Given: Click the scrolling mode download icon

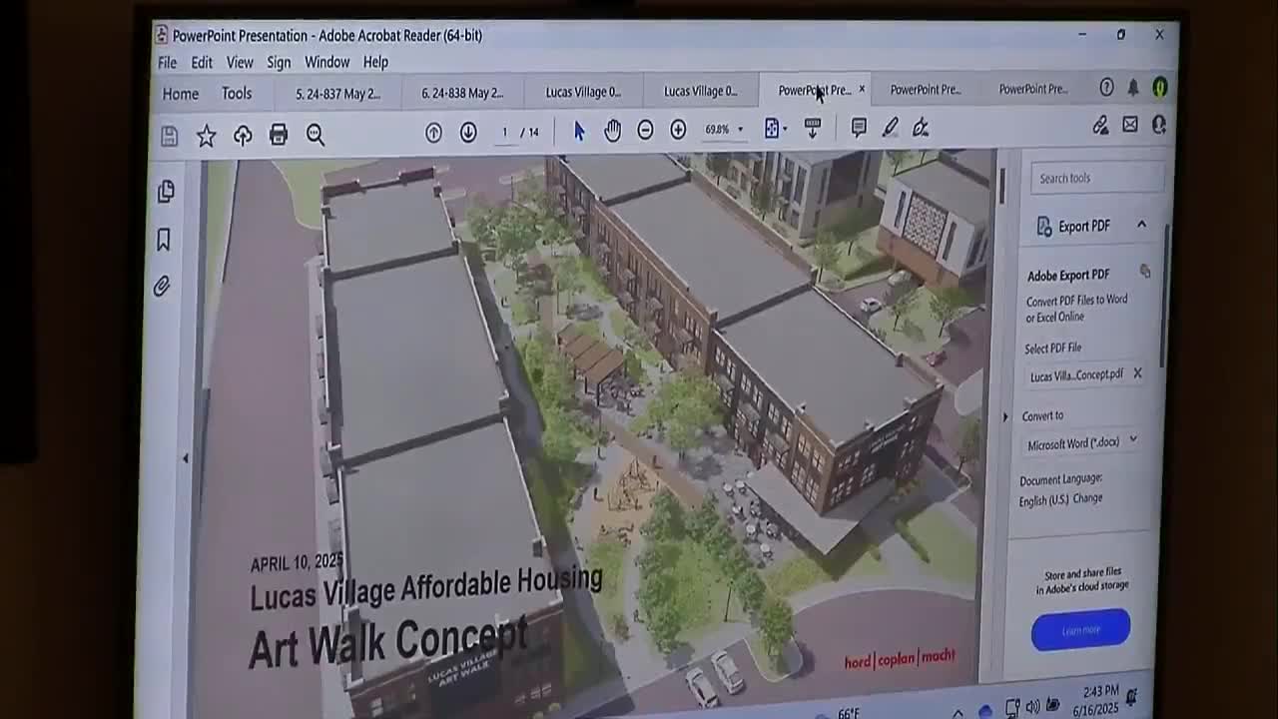Looking at the screenshot, I should (x=813, y=128).
